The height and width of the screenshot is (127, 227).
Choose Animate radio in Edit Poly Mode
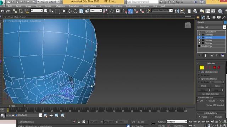[x=213, y=117]
